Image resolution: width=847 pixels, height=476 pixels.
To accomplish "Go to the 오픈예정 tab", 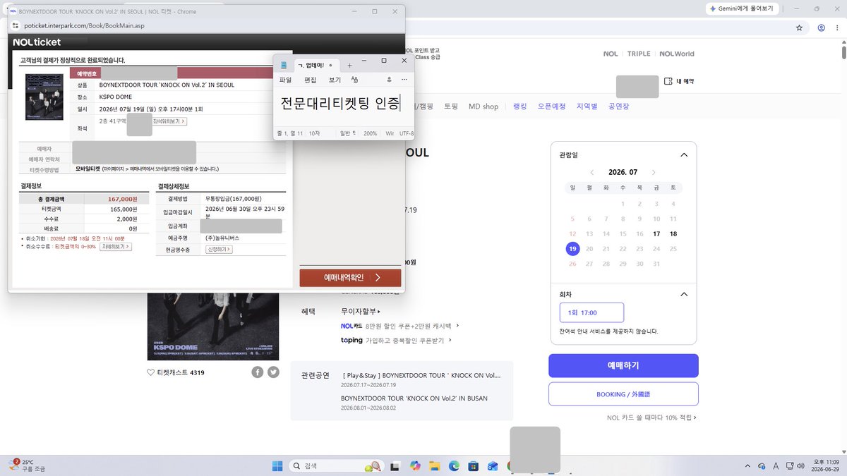I will pos(551,106).
